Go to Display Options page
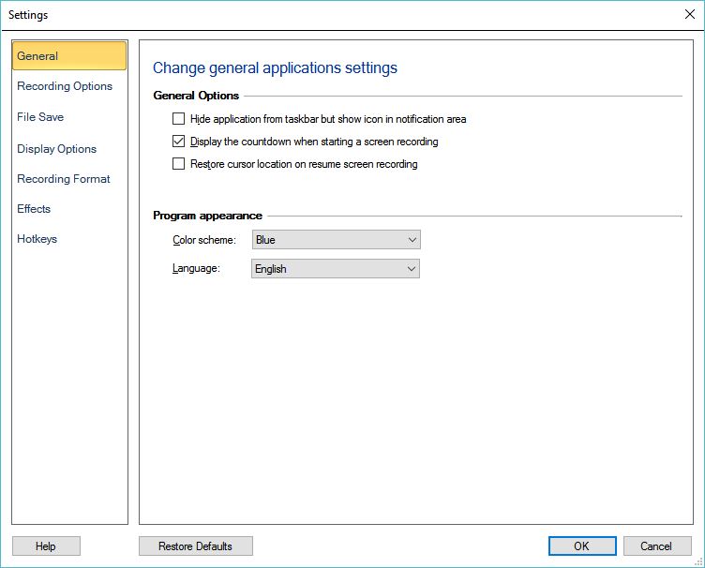Image resolution: width=705 pixels, height=568 pixels. point(56,149)
